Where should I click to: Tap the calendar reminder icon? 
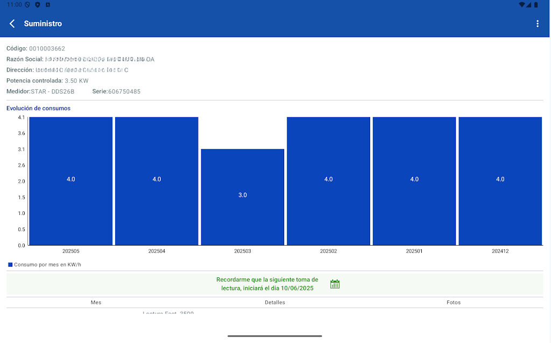tap(335, 284)
